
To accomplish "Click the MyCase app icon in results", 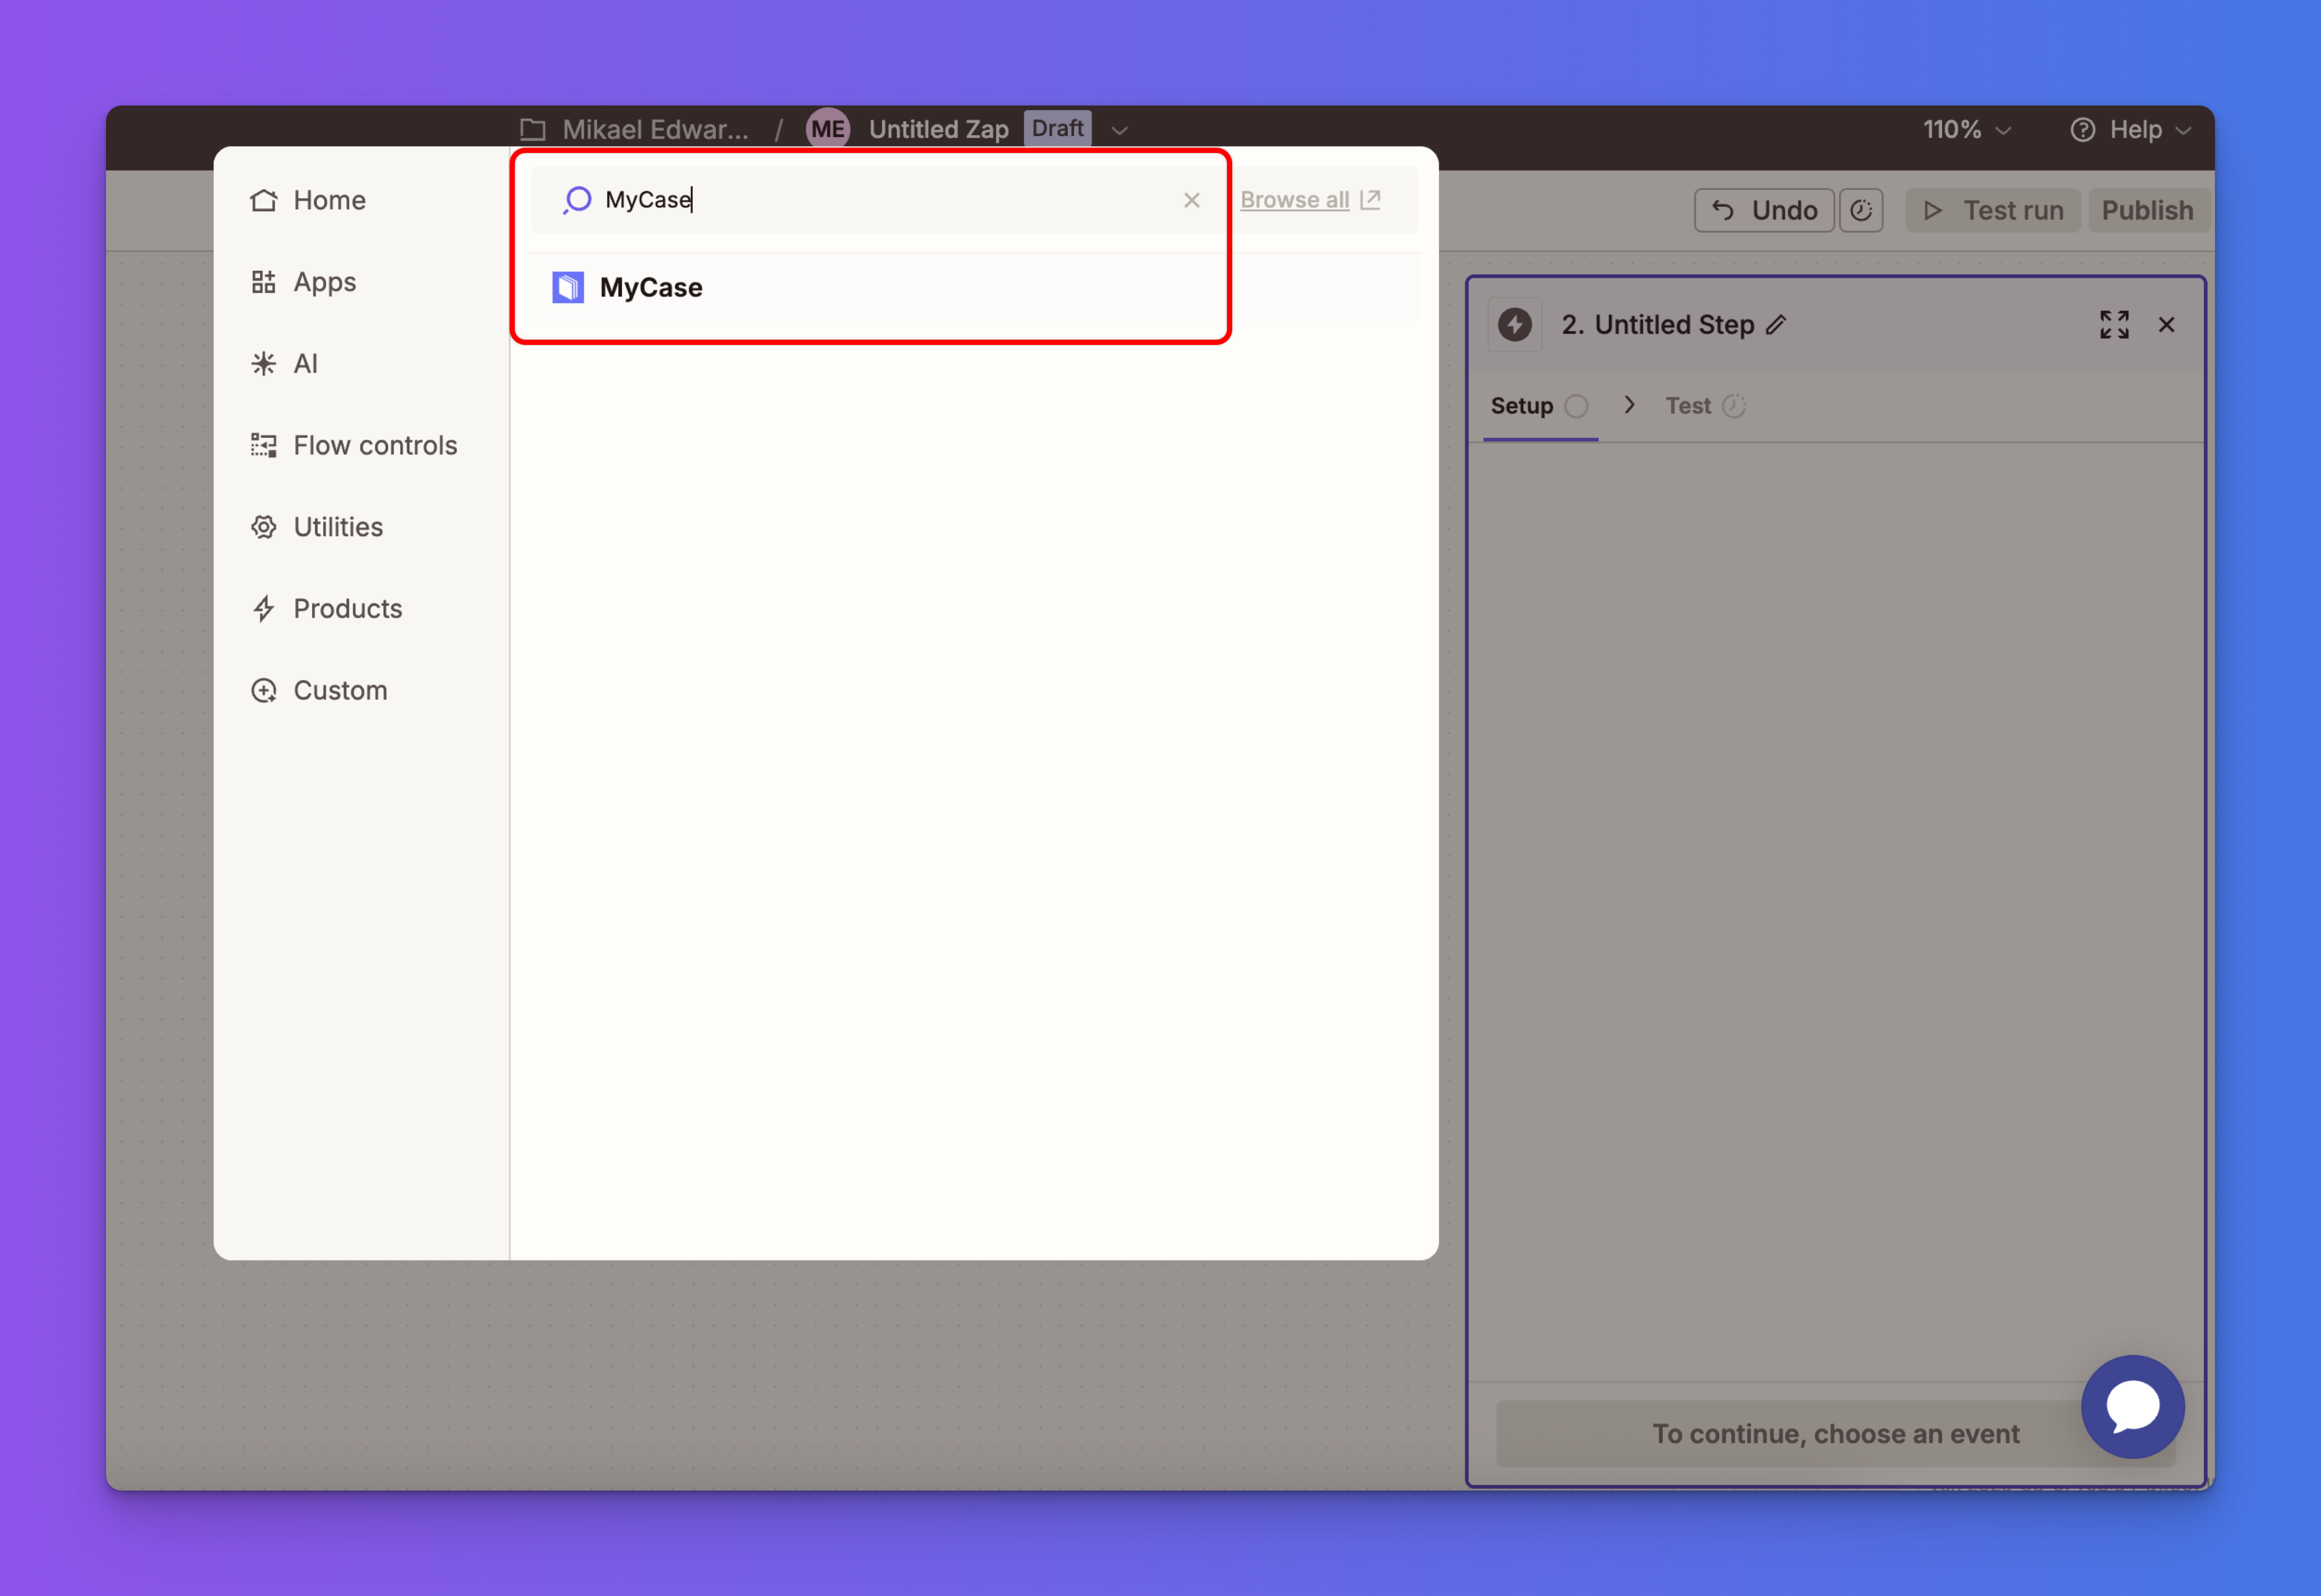I will tap(568, 288).
